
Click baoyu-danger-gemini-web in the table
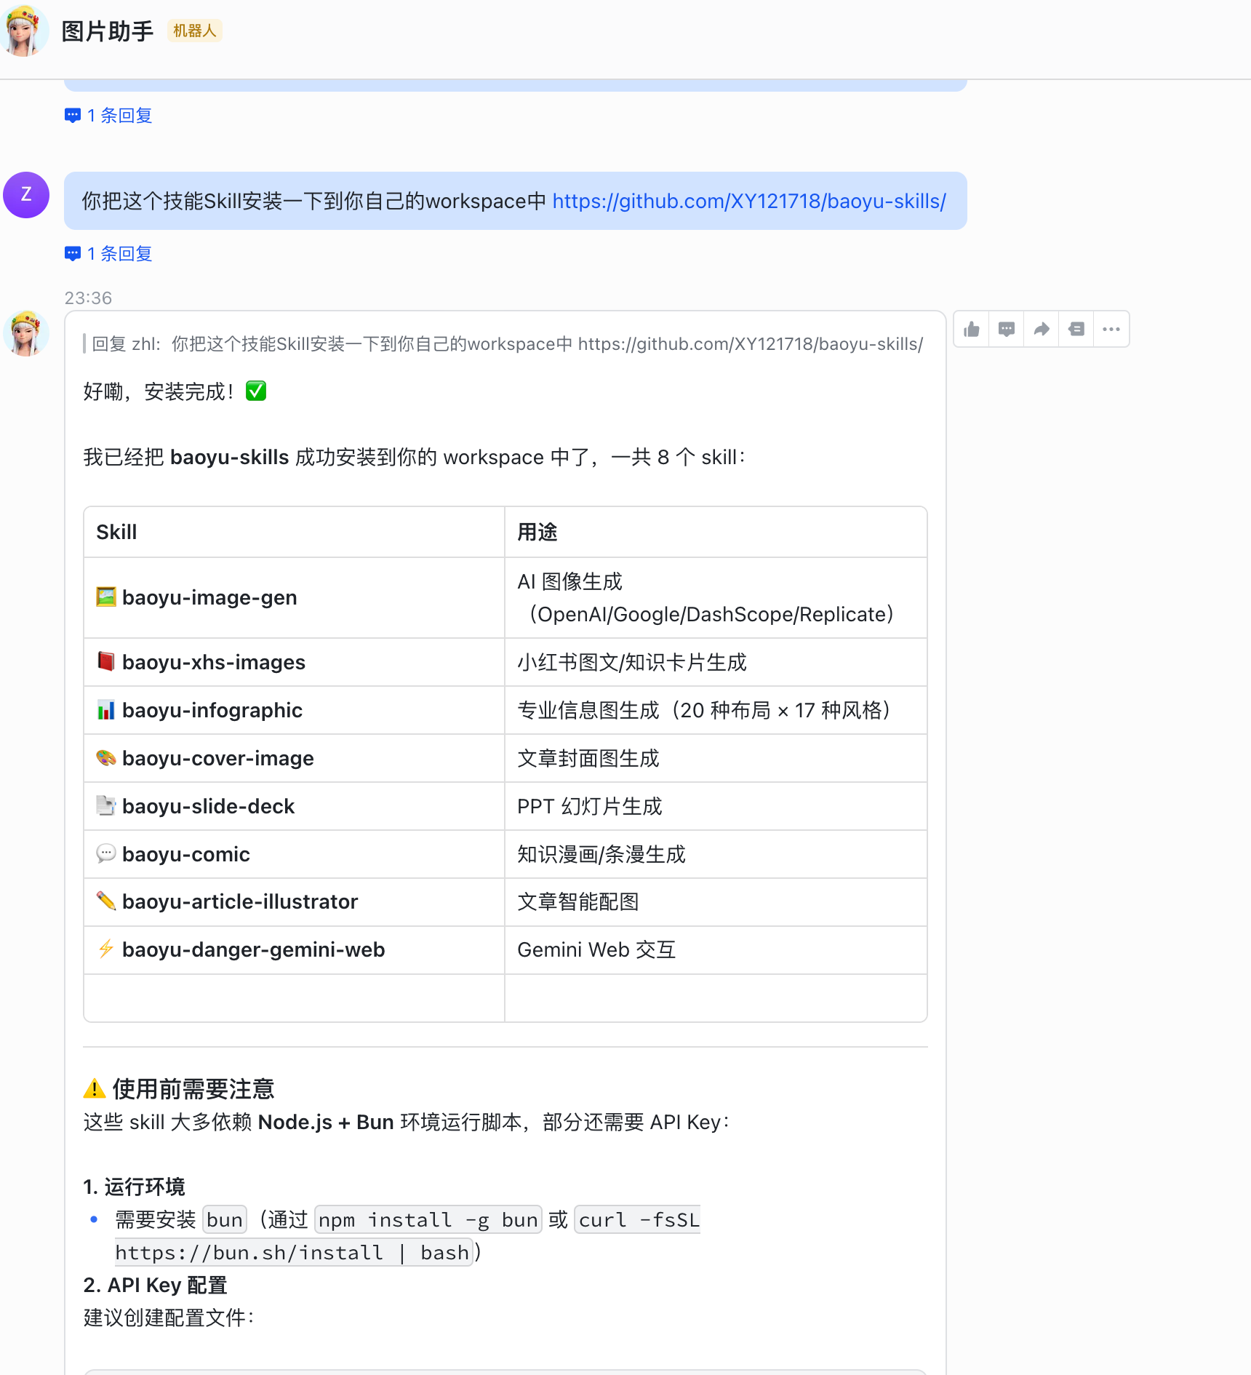coord(253,950)
